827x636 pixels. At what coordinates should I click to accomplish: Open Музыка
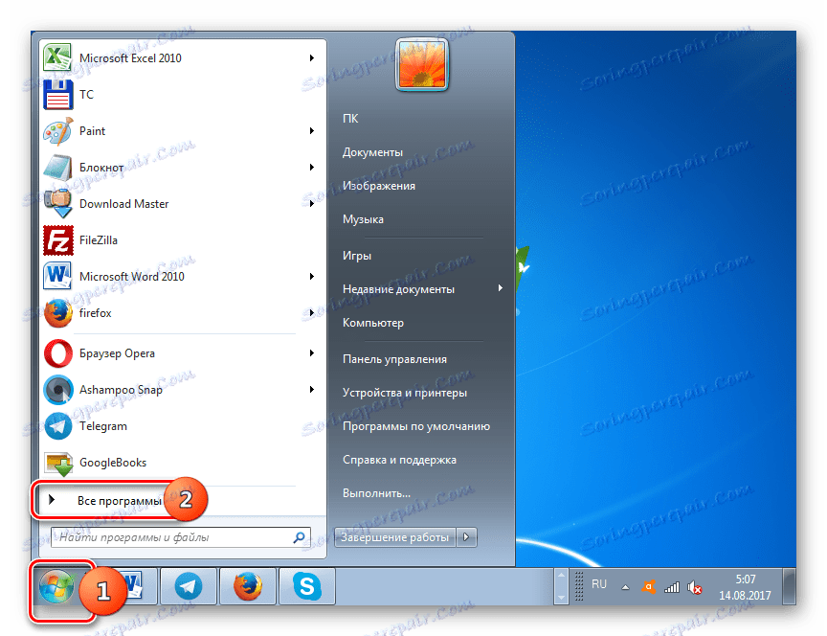tap(363, 219)
